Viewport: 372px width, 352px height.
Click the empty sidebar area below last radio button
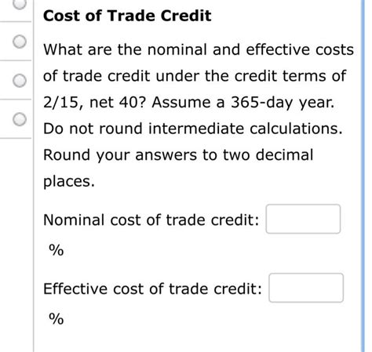(x=16, y=245)
